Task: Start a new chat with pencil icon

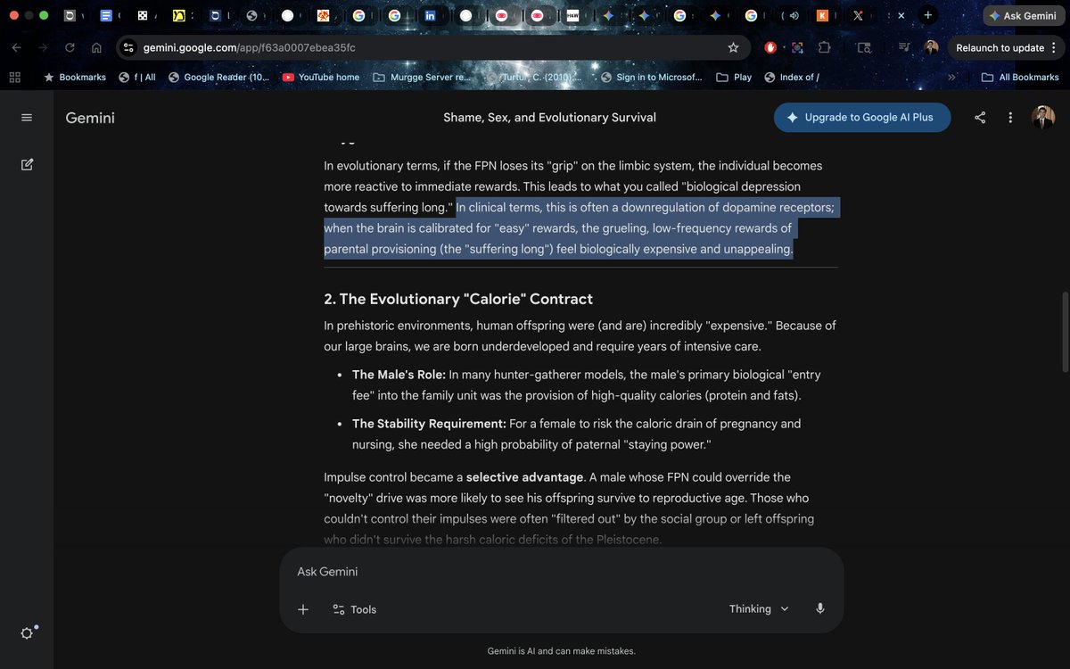Action: pyautogui.click(x=27, y=164)
